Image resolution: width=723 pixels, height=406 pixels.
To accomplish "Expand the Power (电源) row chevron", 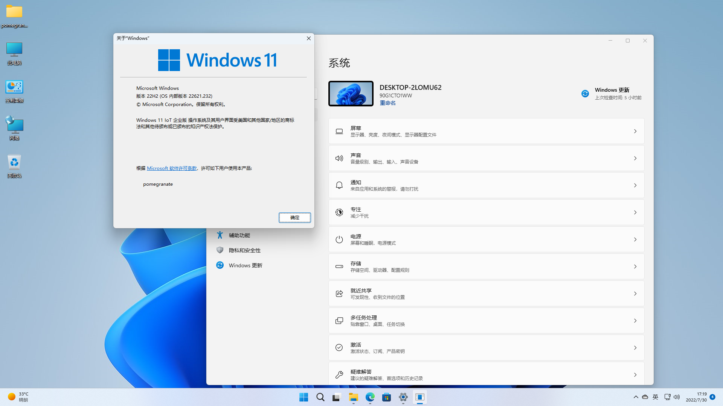I will click(635, 239).
